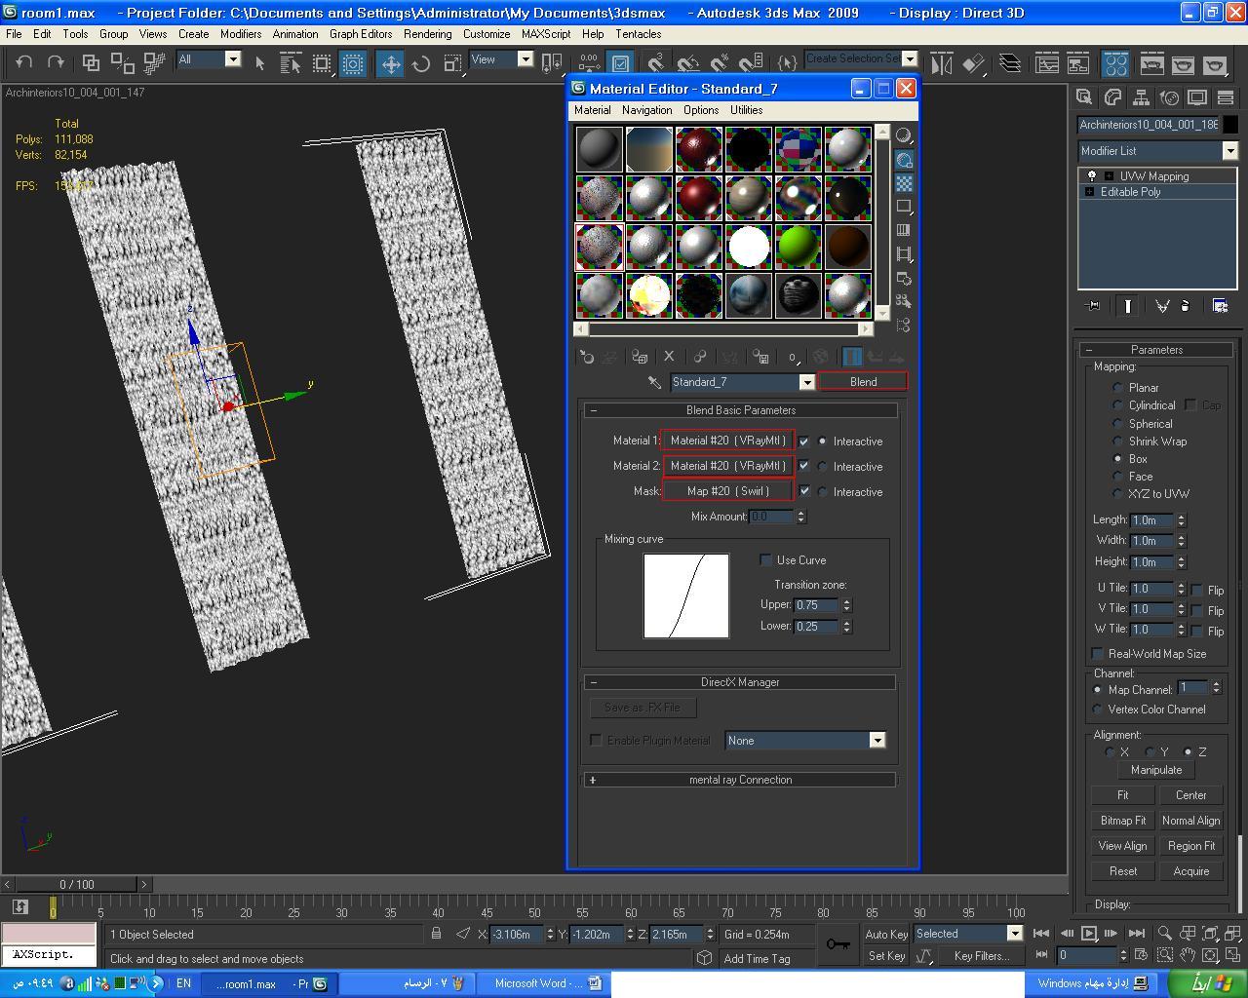This screenshot has width=1248, height=998.
Task: Toggle the key-shaped Set Keys icon
Action: [838, 944]
